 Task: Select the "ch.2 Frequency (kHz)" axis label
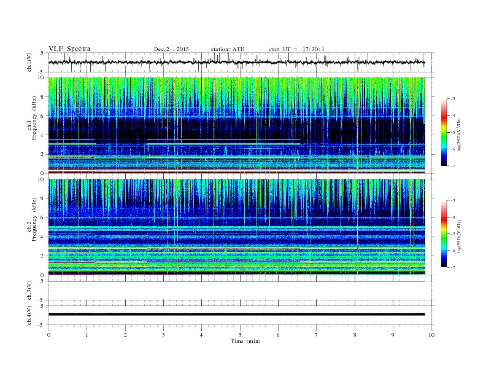coord(32,219)
